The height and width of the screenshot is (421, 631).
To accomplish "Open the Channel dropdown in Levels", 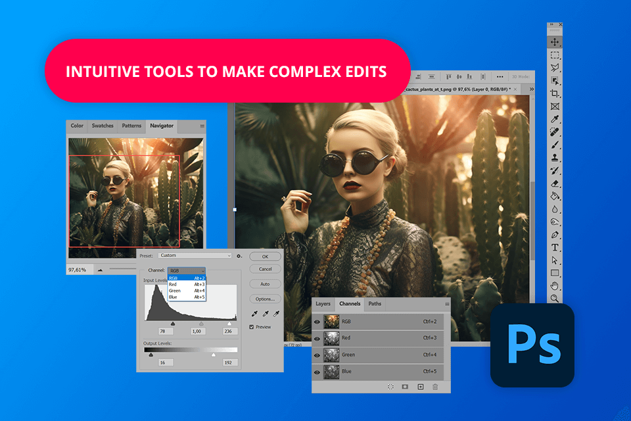I will (x=187, y=271).
